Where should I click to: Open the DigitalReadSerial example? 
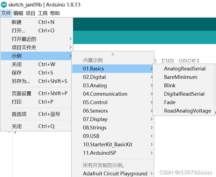tap(184, 94)
